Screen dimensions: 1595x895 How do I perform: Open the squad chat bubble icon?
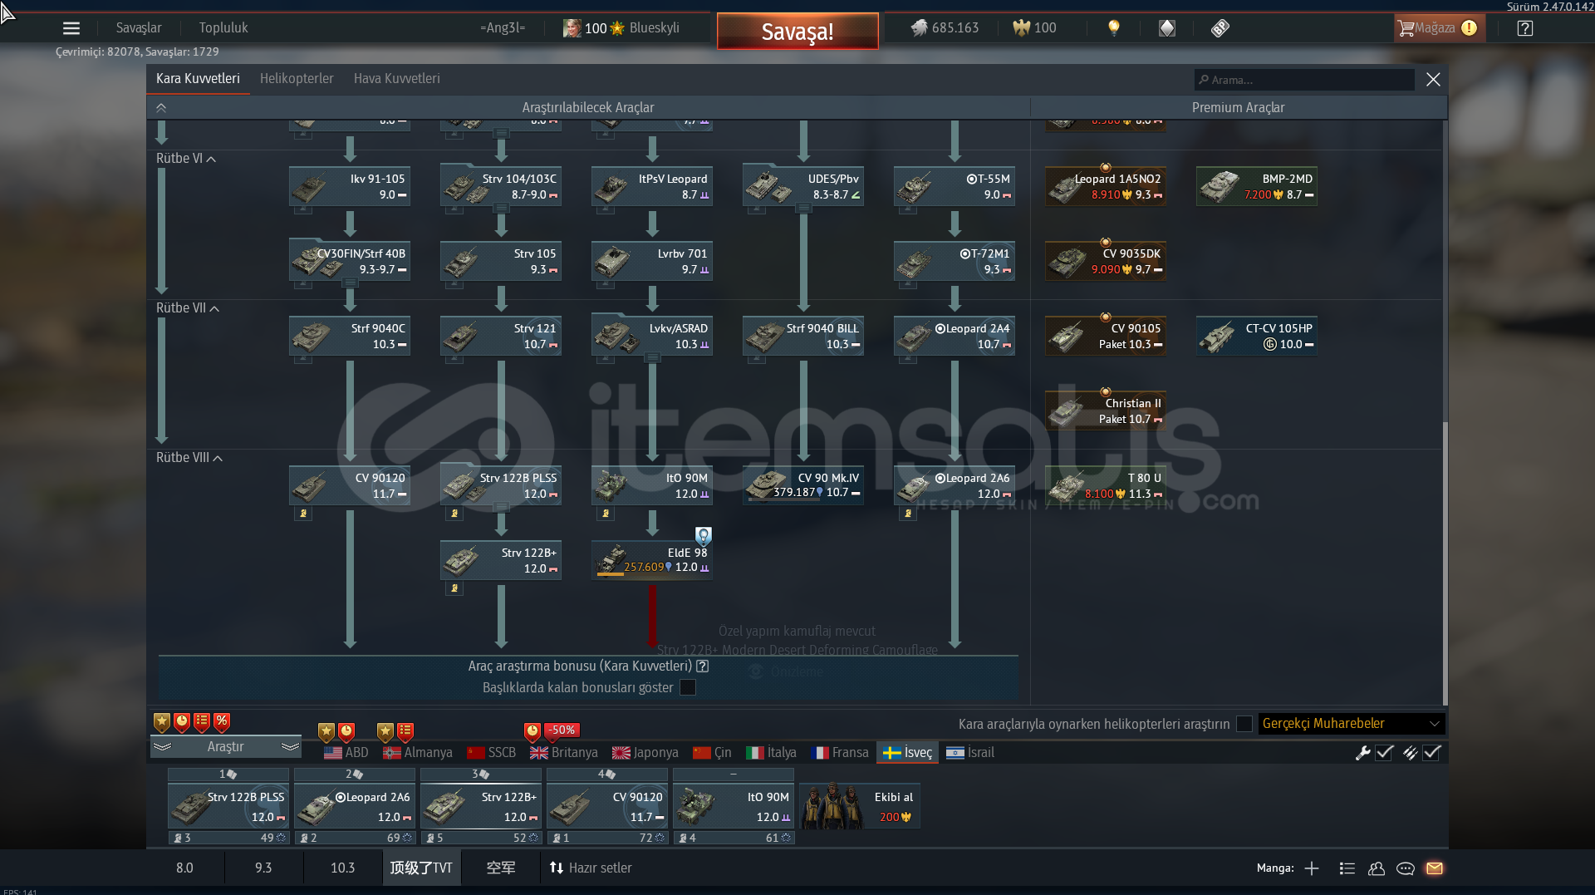pos(1406,868)
